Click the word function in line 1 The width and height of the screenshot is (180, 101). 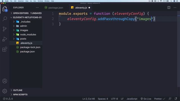pos(102,14)
